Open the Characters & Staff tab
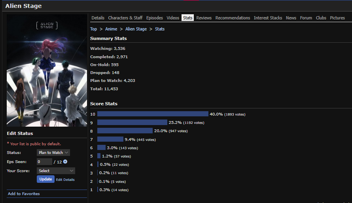Screen dimensions: 352x203 click(x=125, y=18)
